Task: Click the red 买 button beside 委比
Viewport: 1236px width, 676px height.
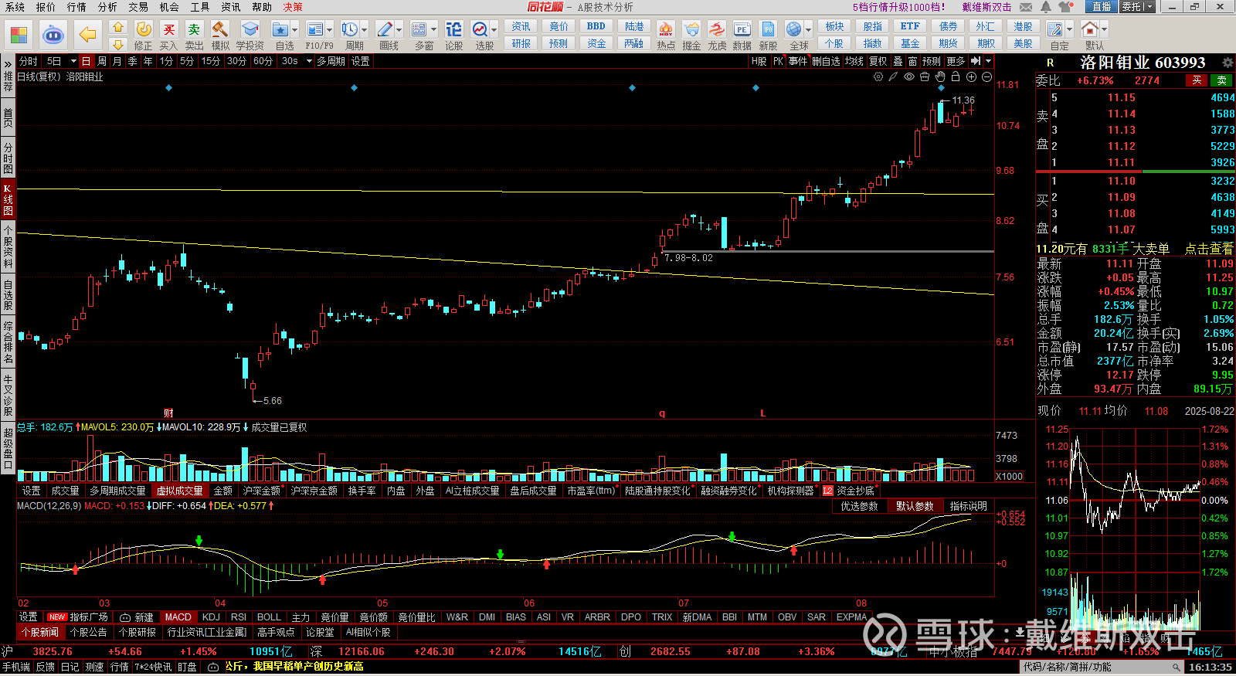Action: pos(1197,80)
